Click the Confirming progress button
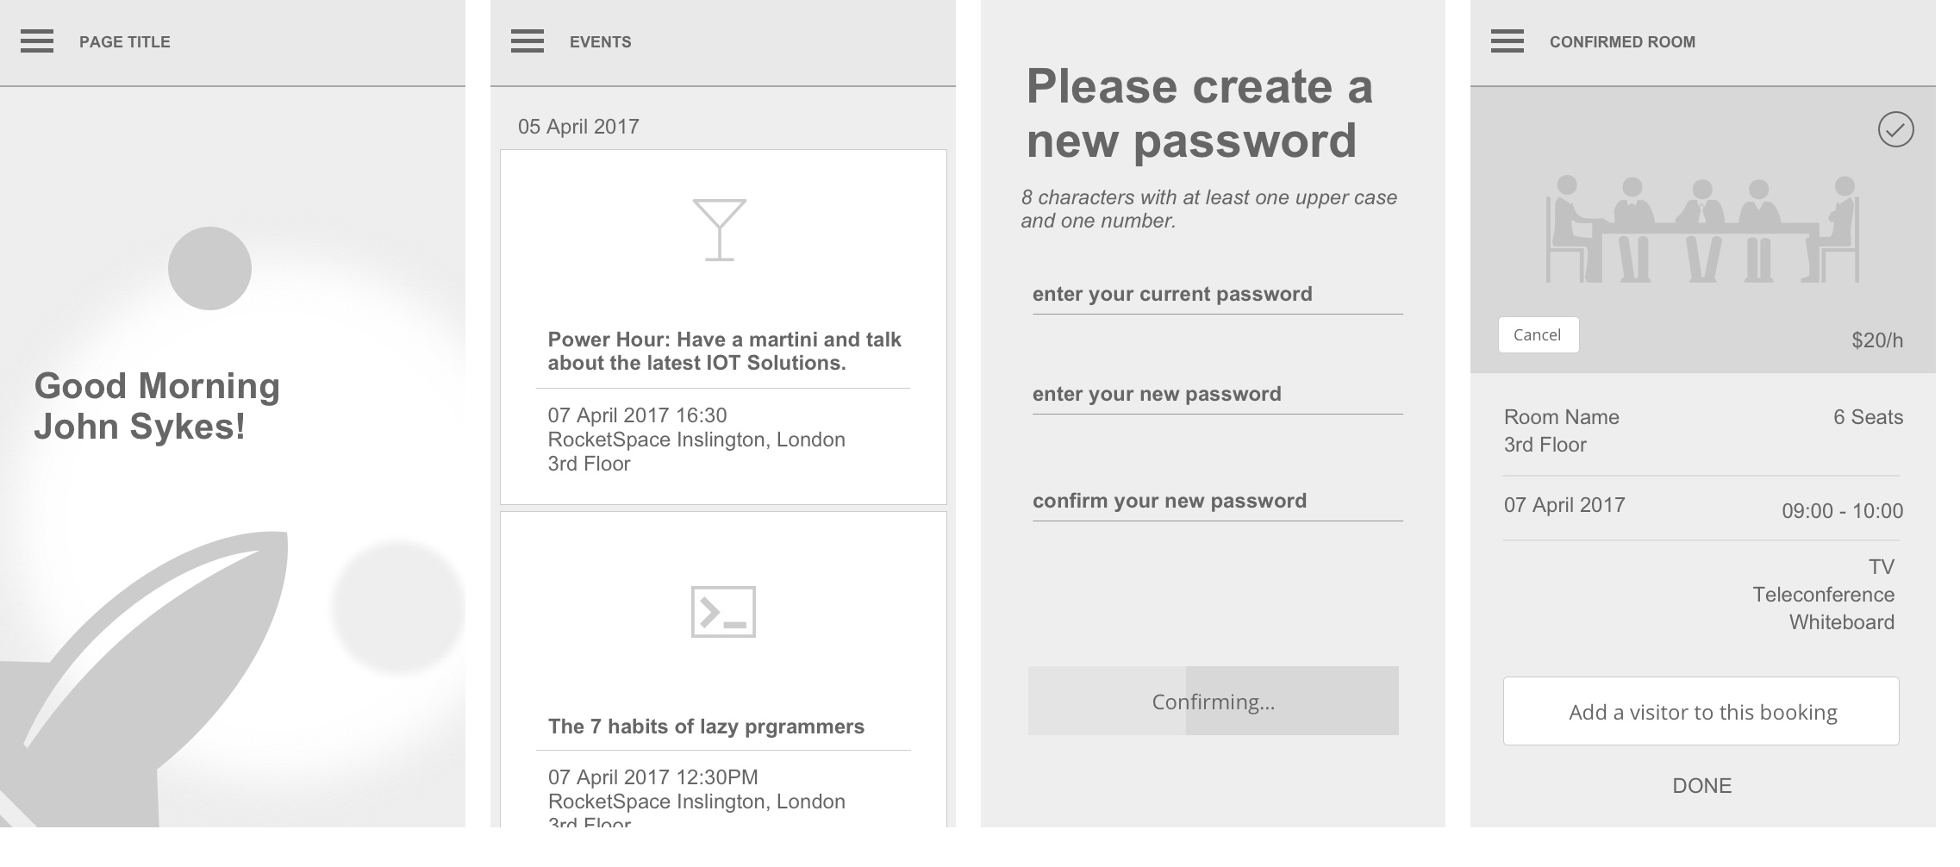The image size is (1960, 867). [1214, 701]
